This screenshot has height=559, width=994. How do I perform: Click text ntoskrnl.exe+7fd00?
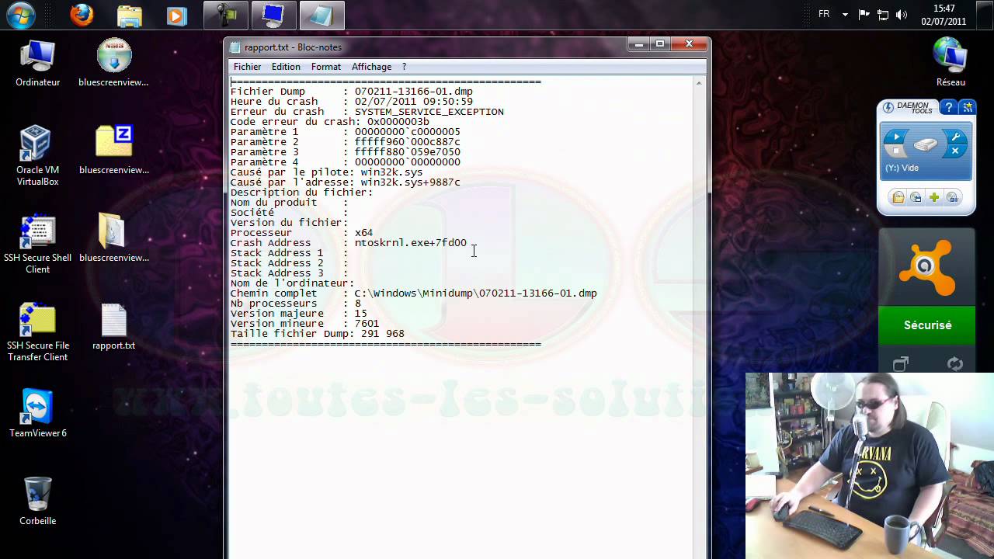pos(411,243)
